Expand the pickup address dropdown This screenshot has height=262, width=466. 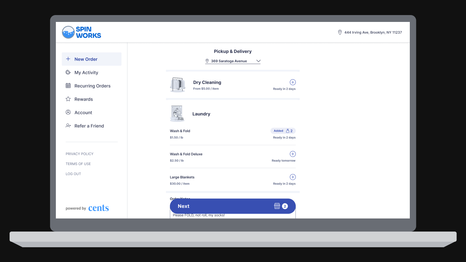[233, 61]
